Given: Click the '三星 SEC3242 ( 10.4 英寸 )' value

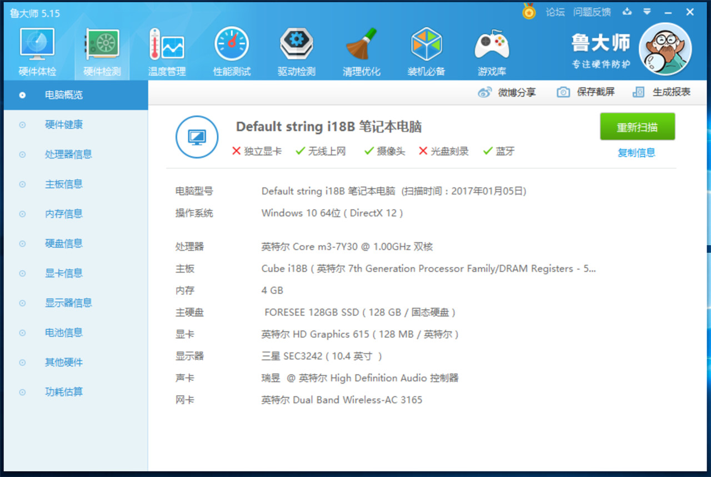Looking at the screenshot, I should pyautogui.click(x=322, y=356).
